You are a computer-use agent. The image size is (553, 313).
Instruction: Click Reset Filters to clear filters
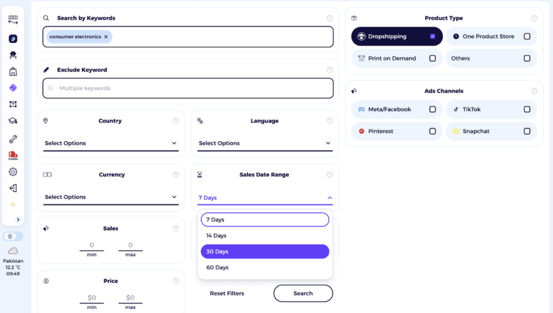click(x=226, y=293)
